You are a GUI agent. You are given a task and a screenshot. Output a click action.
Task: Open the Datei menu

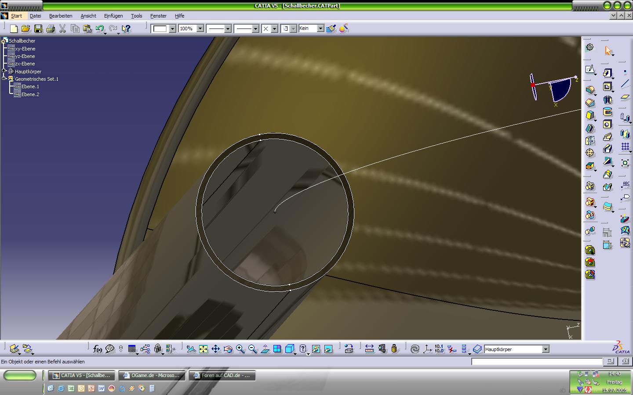click(x=35, y=16)
